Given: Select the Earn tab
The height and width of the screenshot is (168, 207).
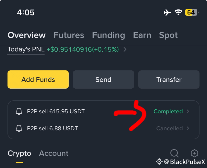Looking at the screenshot, I should tap(142, 35).
